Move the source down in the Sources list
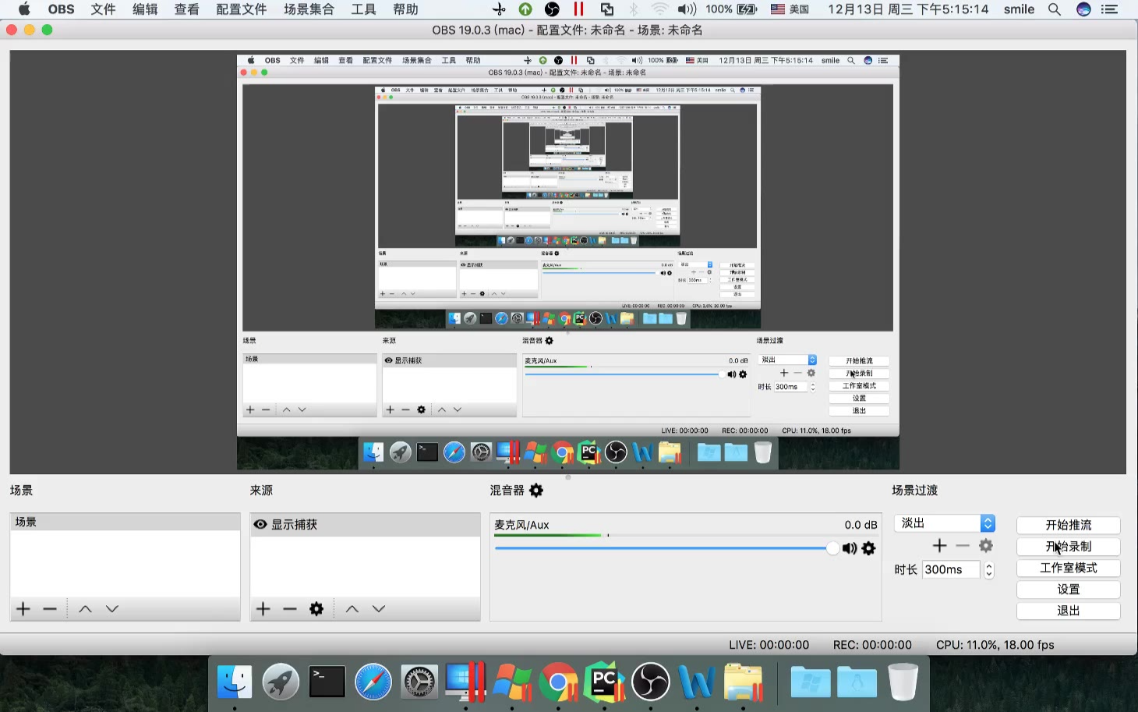Viewport: 1138px width, 712px height. (x=379, y=609)
